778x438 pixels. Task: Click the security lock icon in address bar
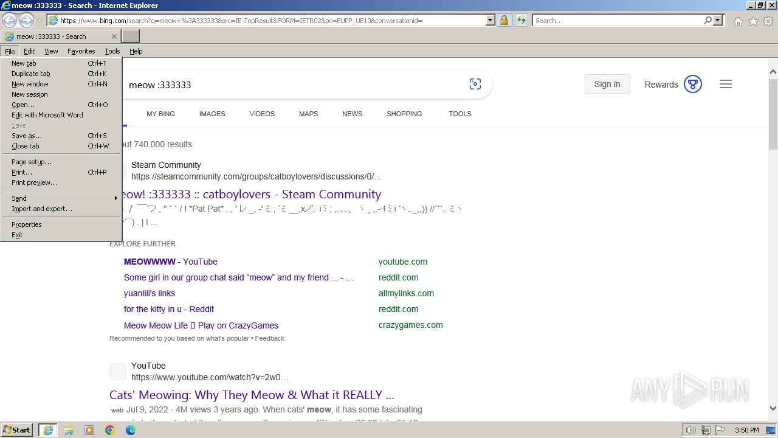504,20
